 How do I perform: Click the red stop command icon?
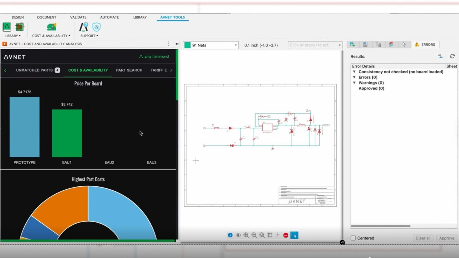click(286, 235)
